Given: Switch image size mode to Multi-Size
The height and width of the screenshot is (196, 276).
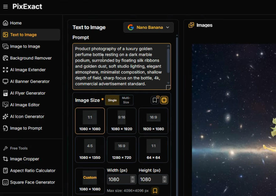Looking at the screenshot, I should [126, 100].
